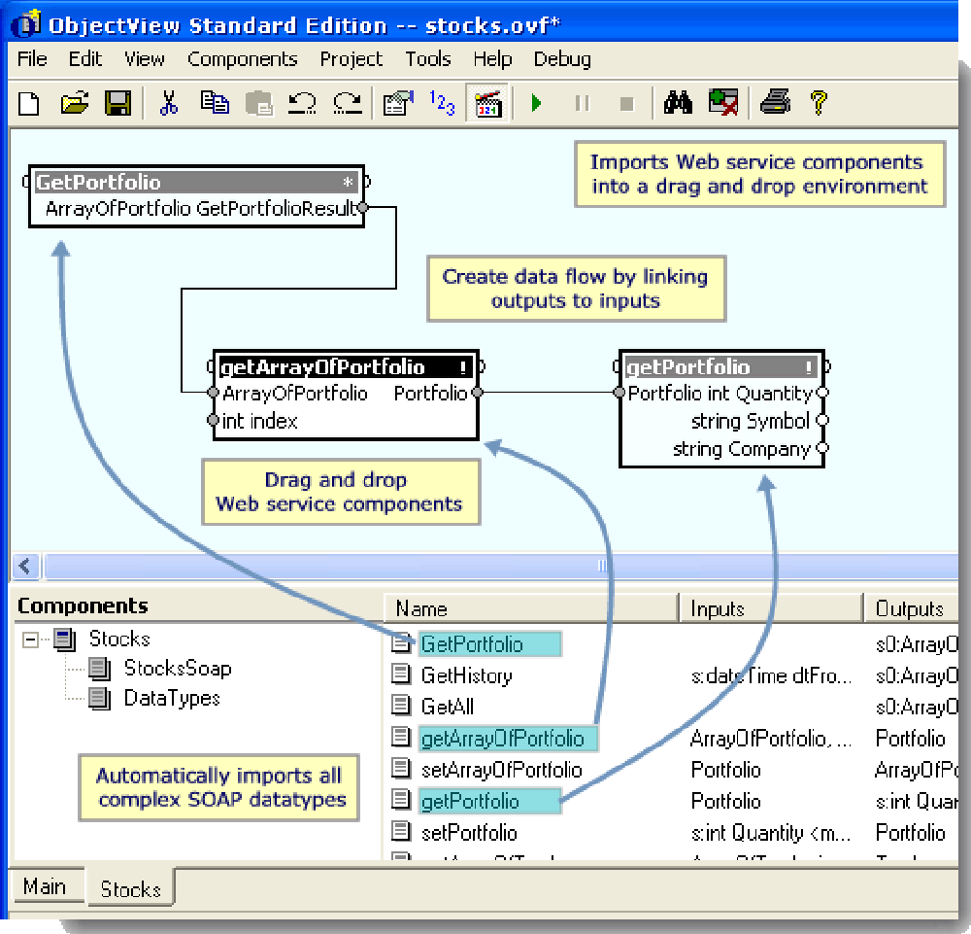Screen dimensions: 971x934
Task: Click the string Symbol output port
Action: coord(822,420)
